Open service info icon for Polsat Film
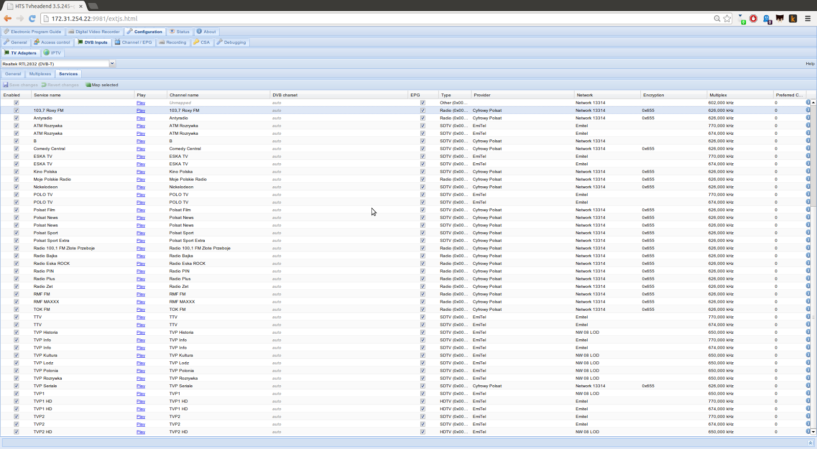The height and width of the screenshot is (449, 817). (x=808, y=210)
